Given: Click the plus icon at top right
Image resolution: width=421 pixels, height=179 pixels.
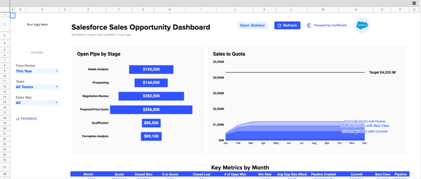Looking at the screenshot, I should pos(414,3).
